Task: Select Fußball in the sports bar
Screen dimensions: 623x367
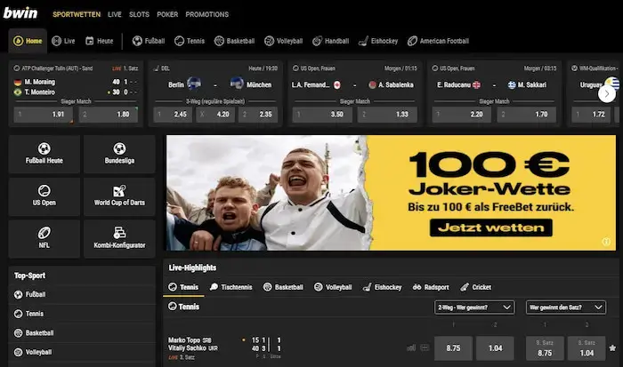Action: point(149,41)
